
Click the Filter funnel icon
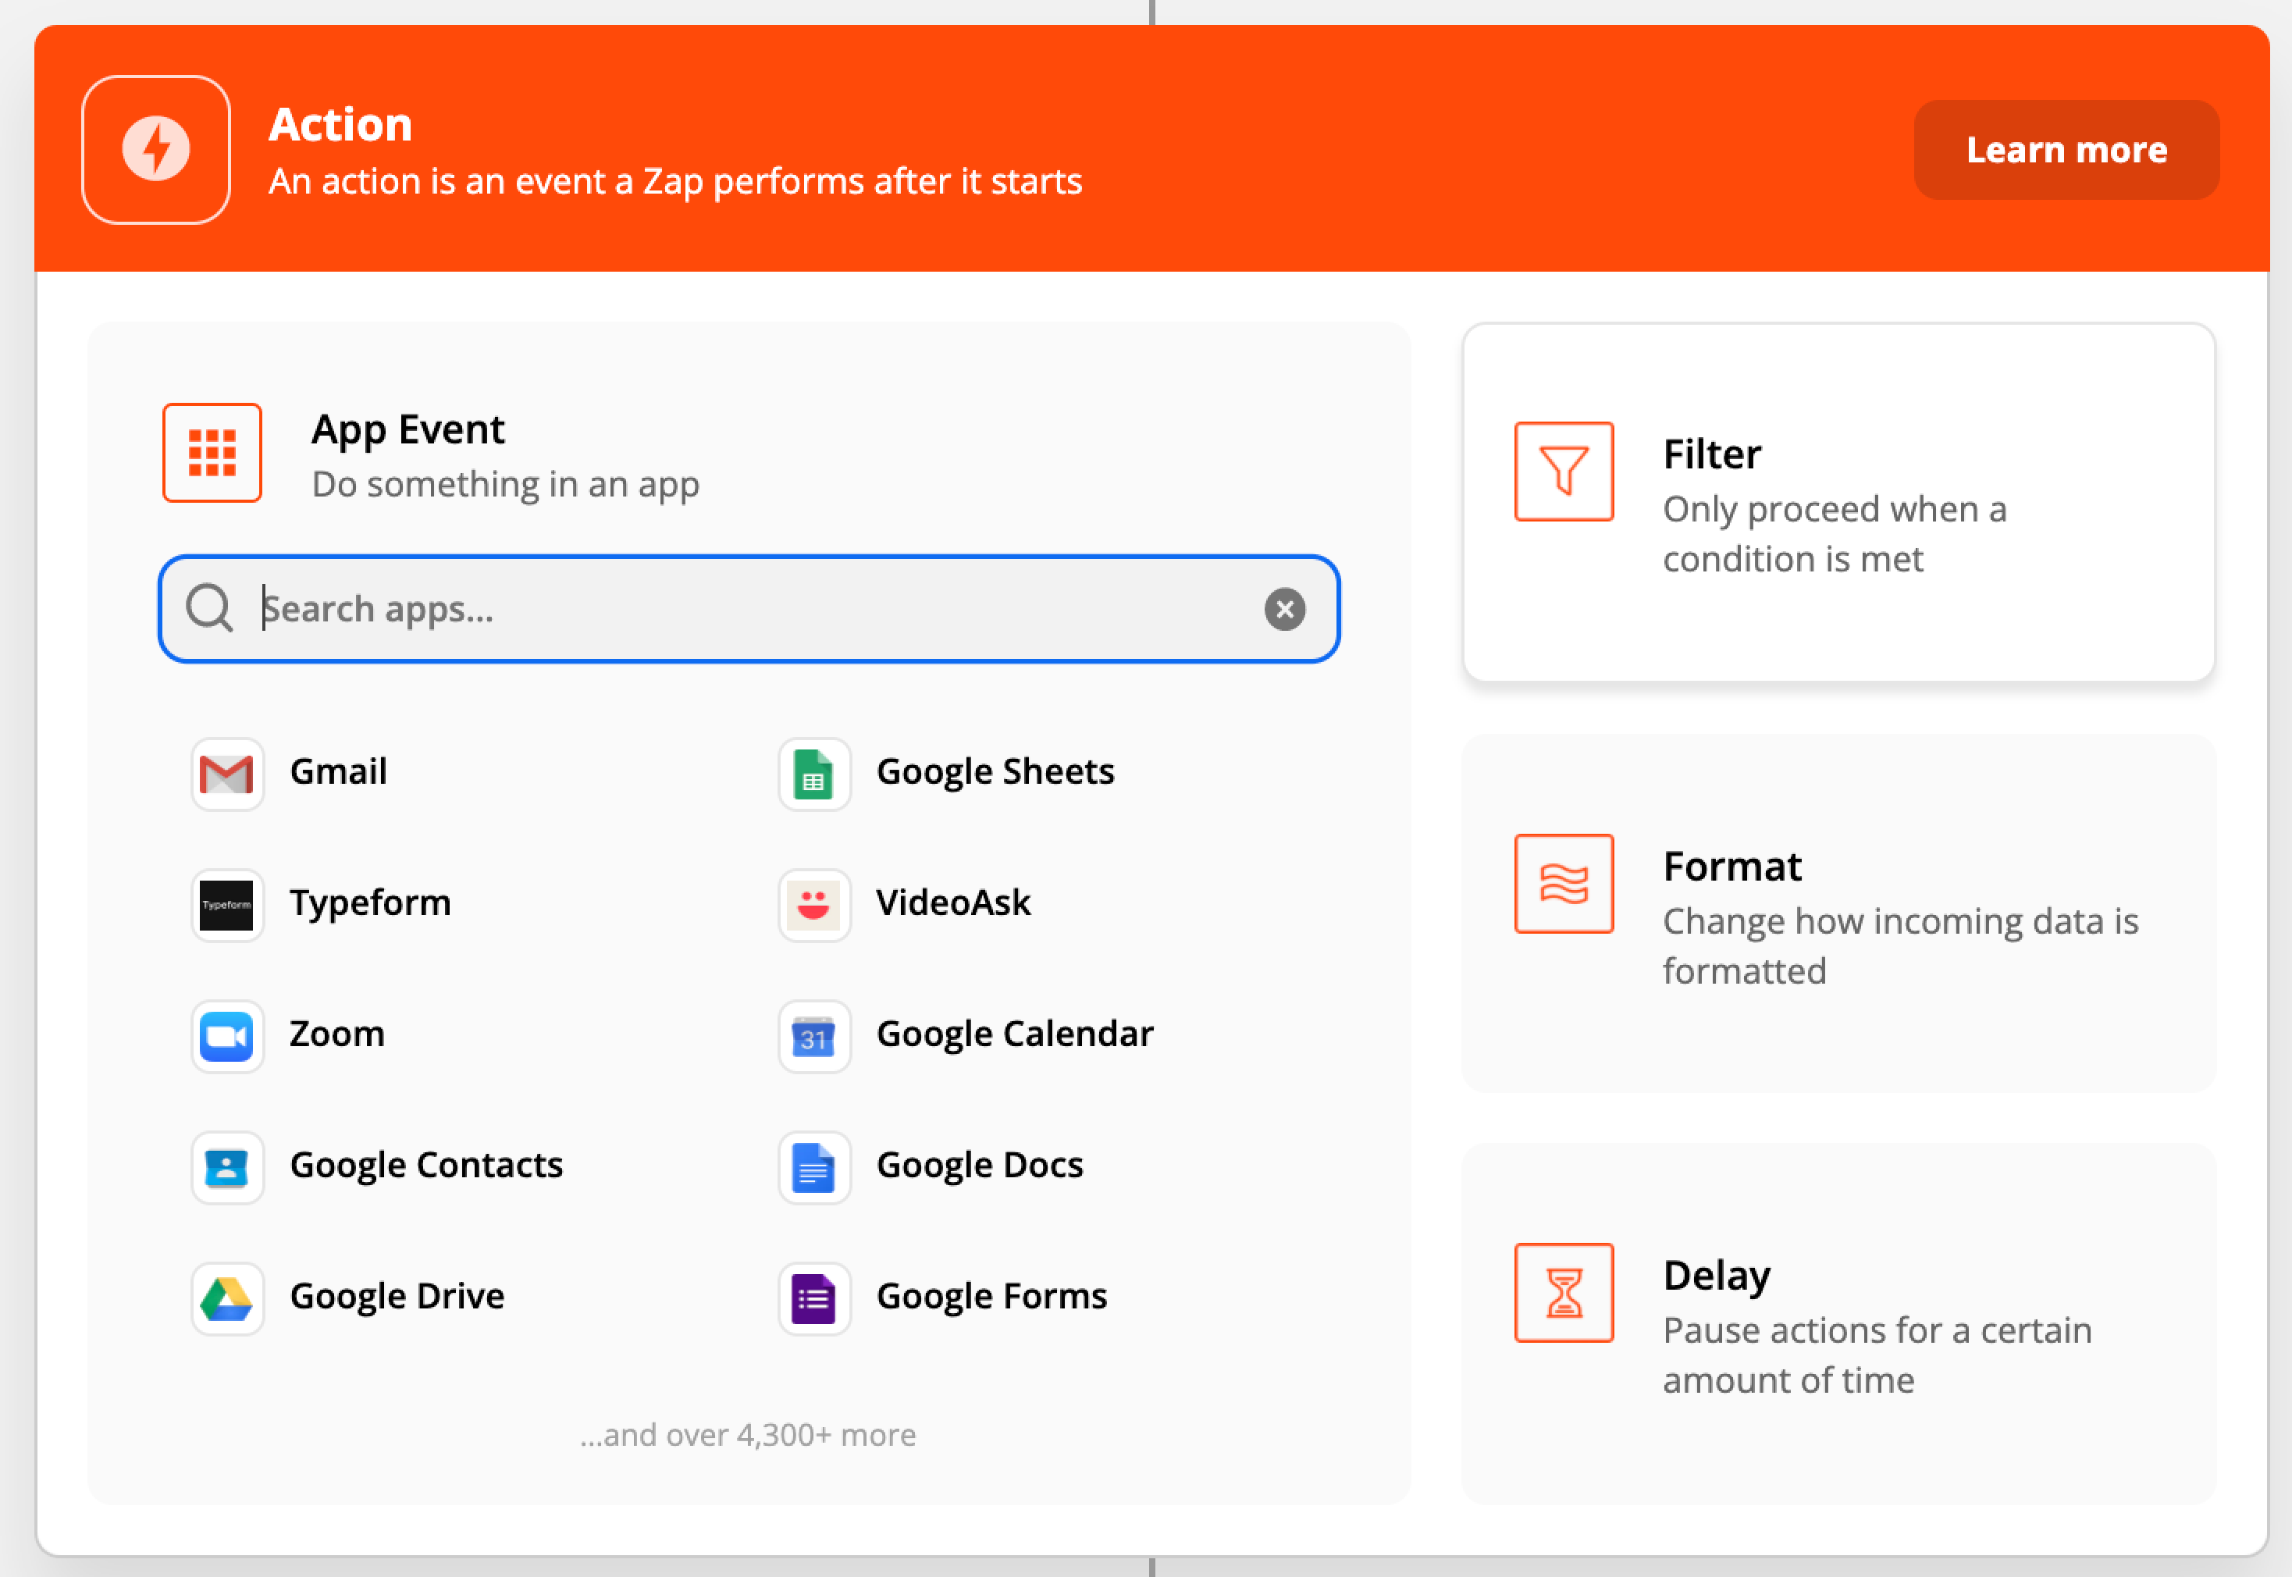[x=1564, y=472]
